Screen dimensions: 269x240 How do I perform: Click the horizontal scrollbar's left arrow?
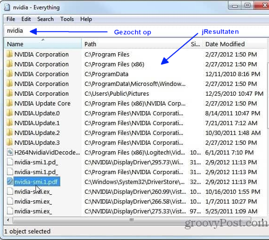point(8,220)
